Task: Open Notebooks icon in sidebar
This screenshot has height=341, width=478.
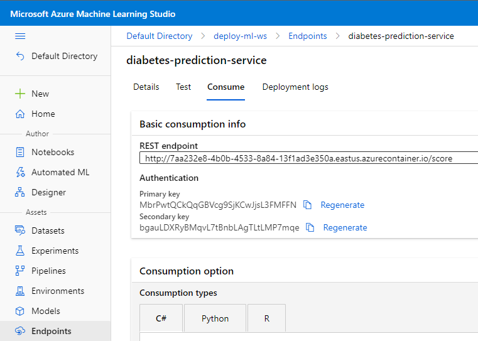Action: [x=20, y=152]
